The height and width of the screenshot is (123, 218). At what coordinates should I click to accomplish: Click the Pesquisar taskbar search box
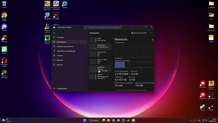tap(94, 120)
